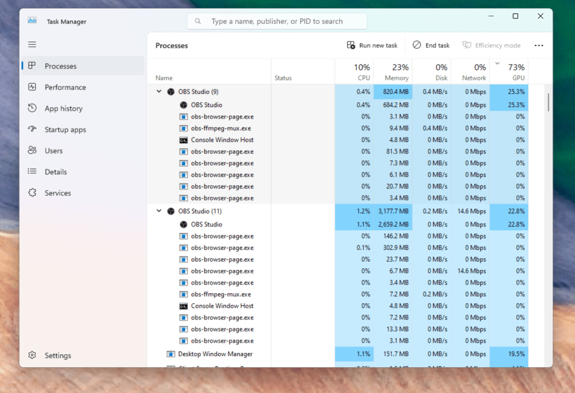Click the Efficiency mode button

pyautogui.click(x=491, y=45)
